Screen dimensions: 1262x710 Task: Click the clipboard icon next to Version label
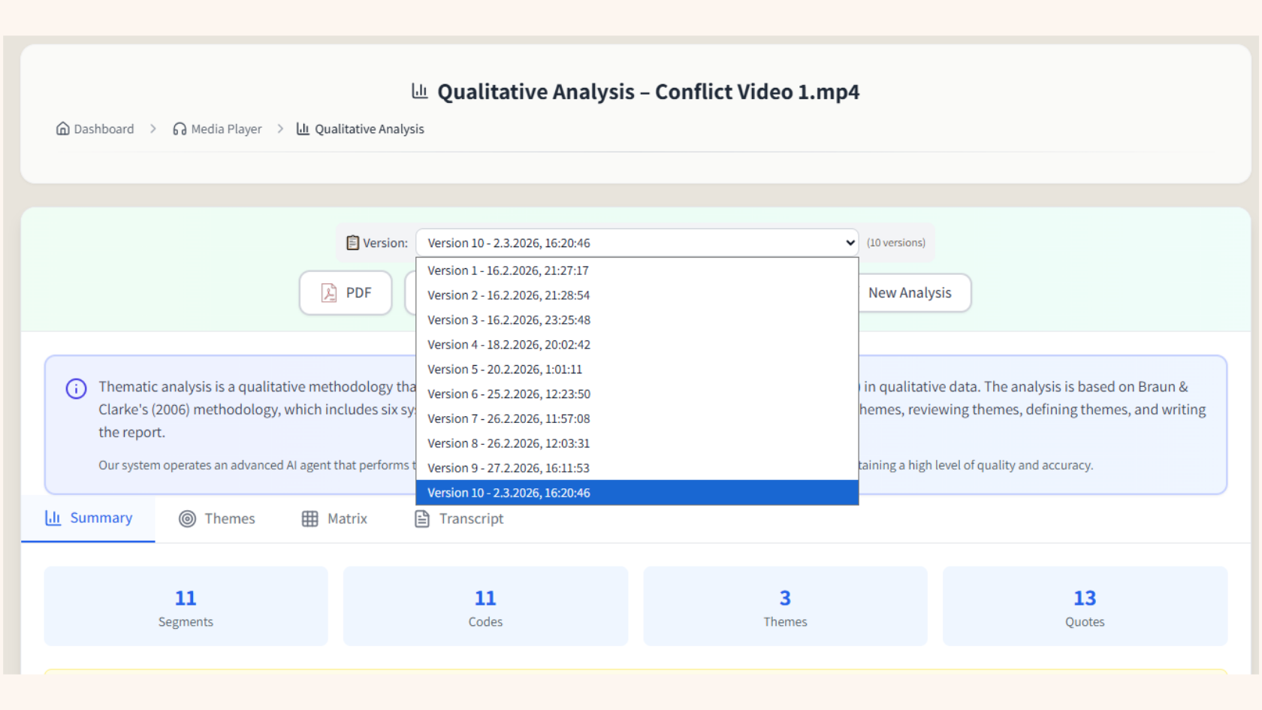pos(352,242)
